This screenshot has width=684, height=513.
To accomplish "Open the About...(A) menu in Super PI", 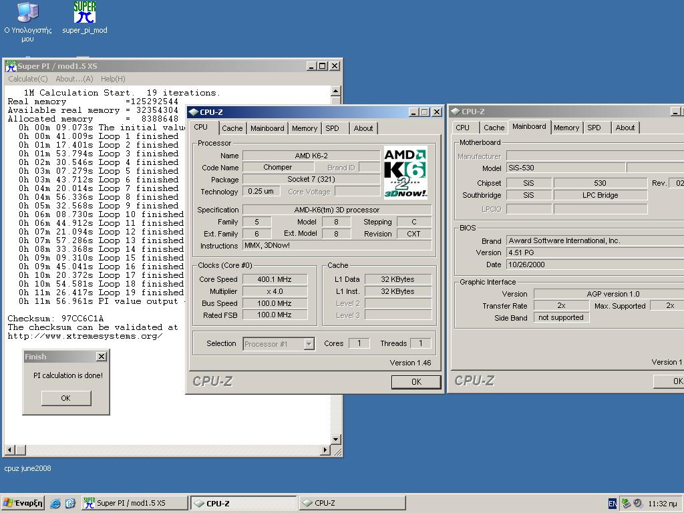I will coord(74,79).
